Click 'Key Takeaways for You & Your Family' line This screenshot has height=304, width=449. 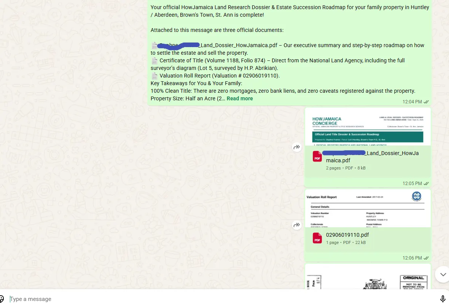(196, 83)
